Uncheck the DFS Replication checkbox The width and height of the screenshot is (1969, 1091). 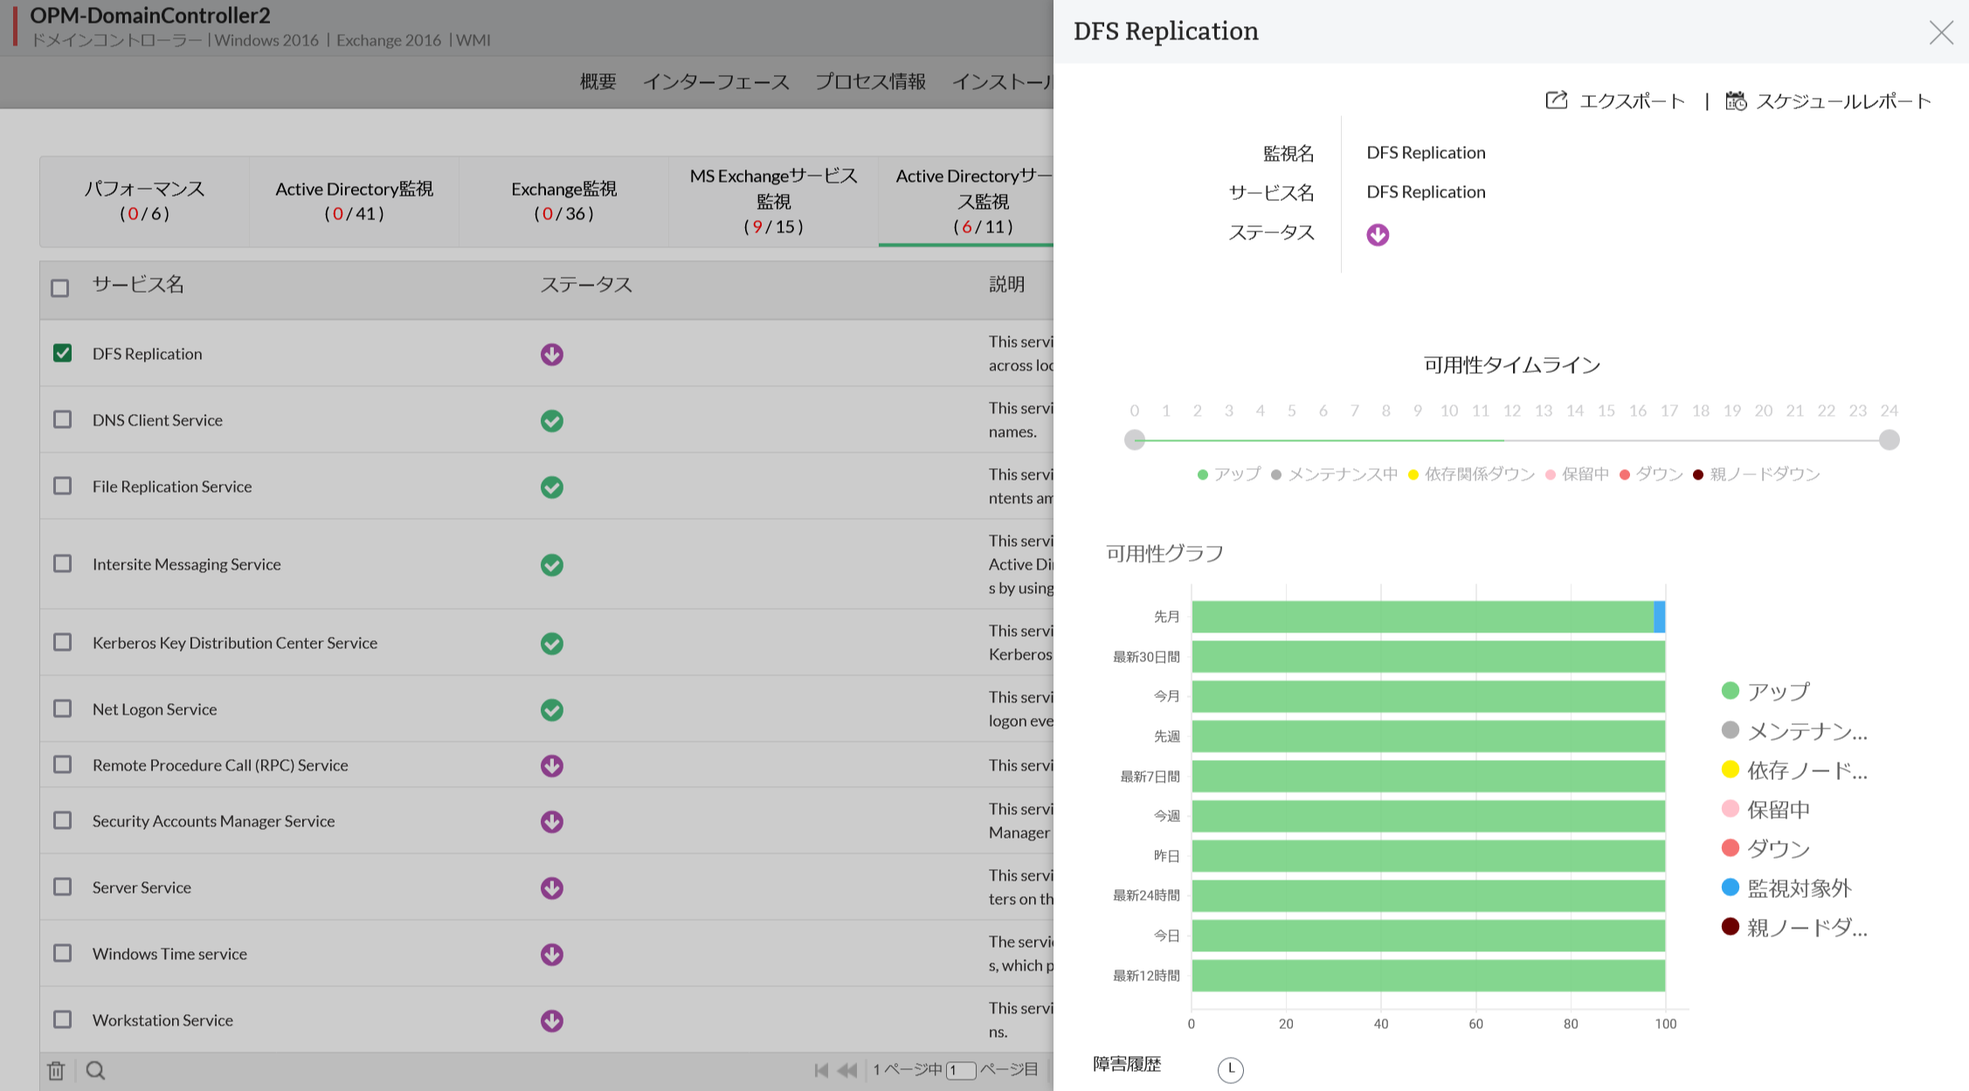pyautogui.click(x=62, y=353)
